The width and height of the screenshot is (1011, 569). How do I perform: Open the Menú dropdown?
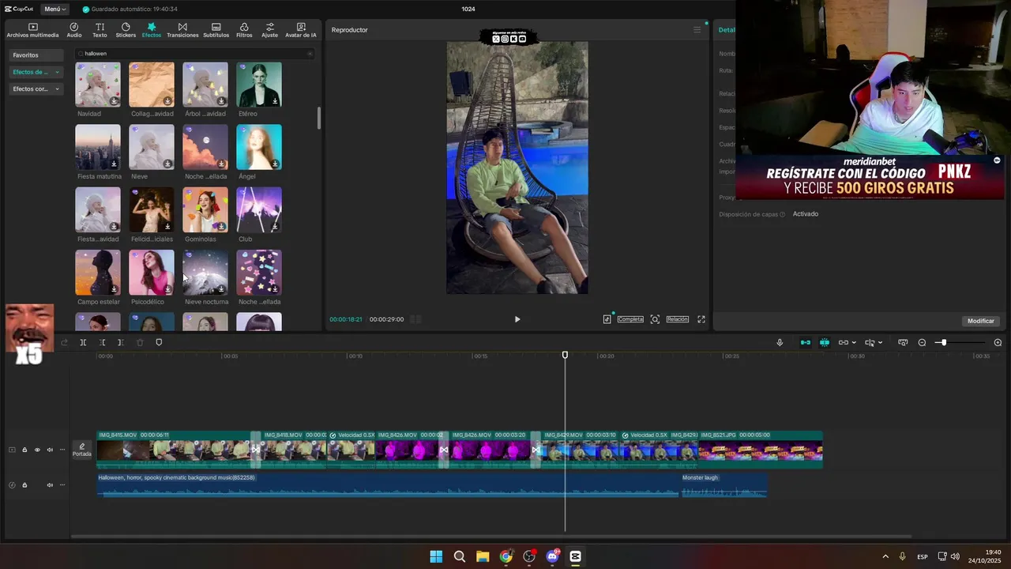54,9
